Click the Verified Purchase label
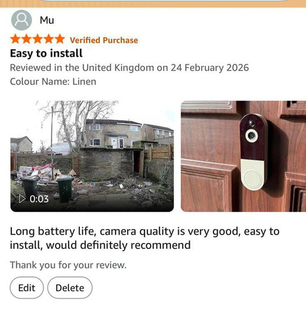Image resolution: width=306 pixels, height=319 pixels. [104, 40]
